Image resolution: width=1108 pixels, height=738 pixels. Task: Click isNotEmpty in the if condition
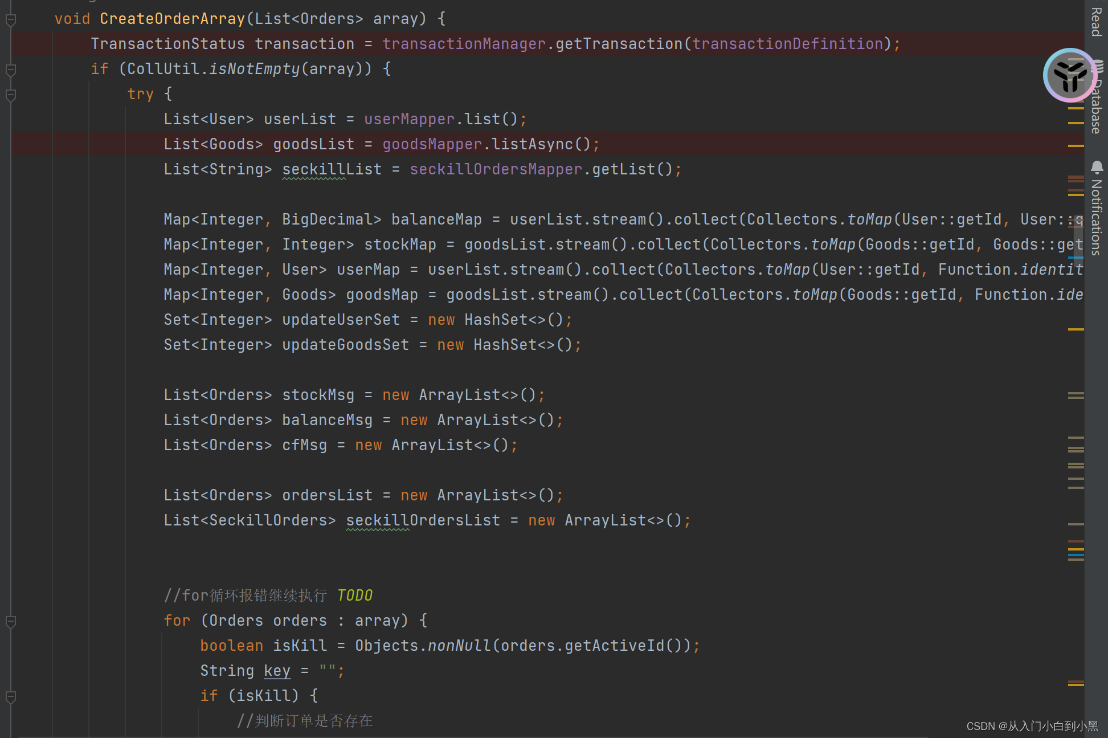(255, 69)
